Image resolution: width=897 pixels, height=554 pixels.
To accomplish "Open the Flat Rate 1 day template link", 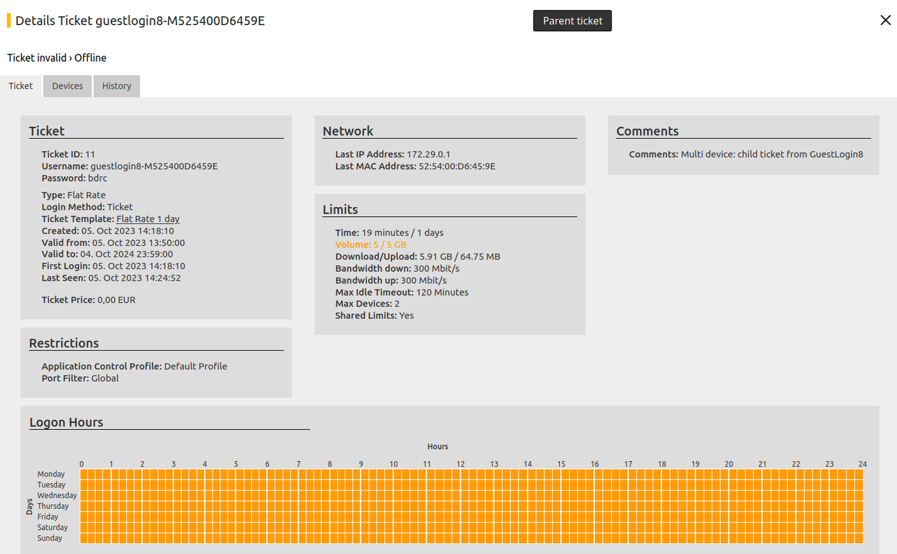I will pyautogui.click(x=148, y=219).
